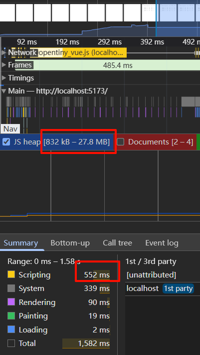
Task: Expand the Timings track
Action: (3, 78)
